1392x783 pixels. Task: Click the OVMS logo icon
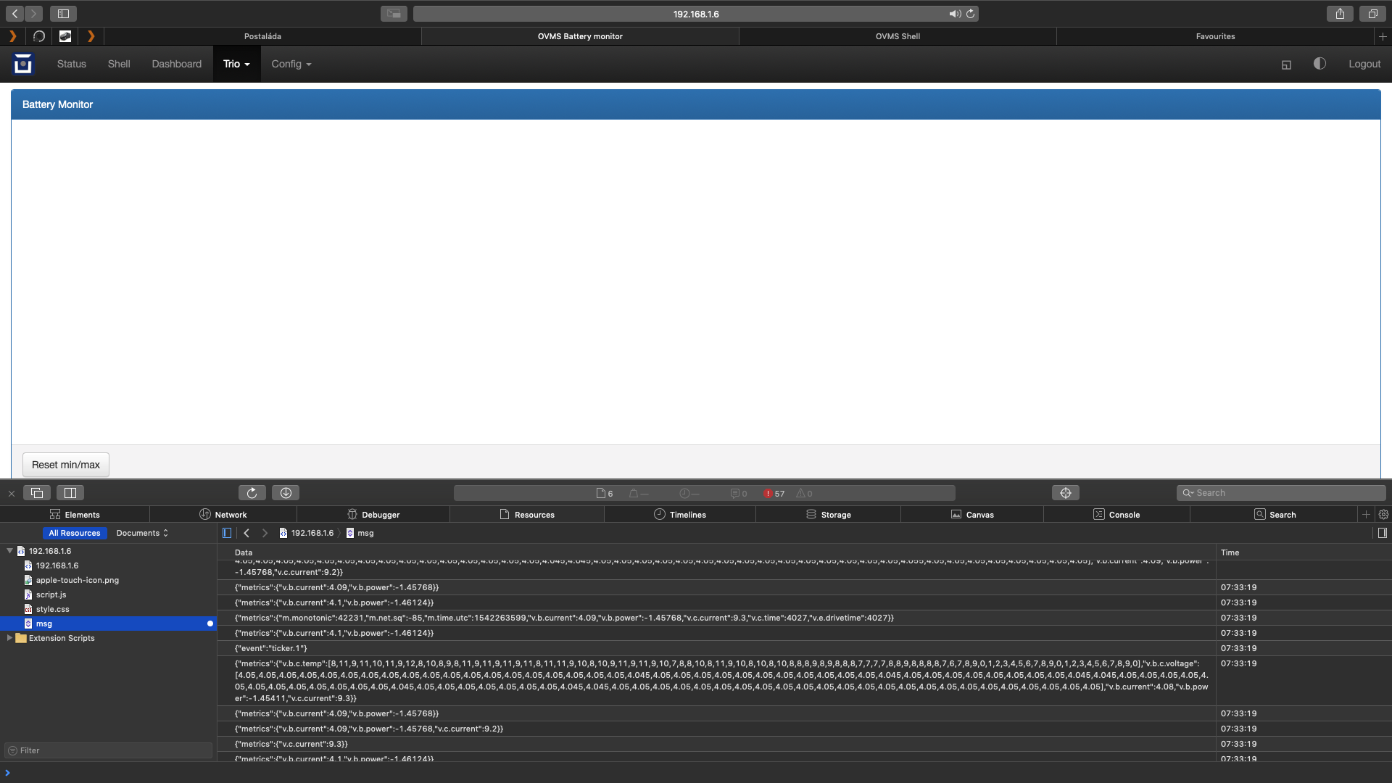pyautogui.click(x=23, y=64)
